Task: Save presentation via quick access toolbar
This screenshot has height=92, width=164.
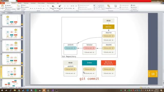Action: coord(3,1)
